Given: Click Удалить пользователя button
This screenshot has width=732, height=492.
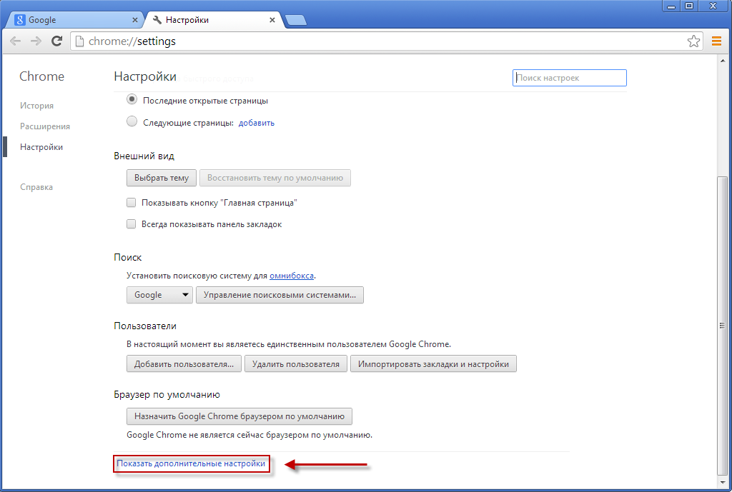Looking at the screenshot, I should point(296,363).
